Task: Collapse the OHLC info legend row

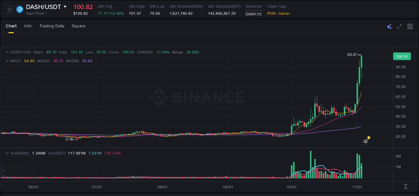Action: click(x=7, y=52)
